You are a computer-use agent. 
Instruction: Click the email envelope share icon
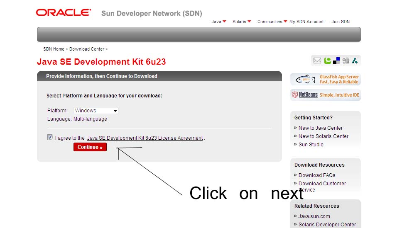coord(317,61)
